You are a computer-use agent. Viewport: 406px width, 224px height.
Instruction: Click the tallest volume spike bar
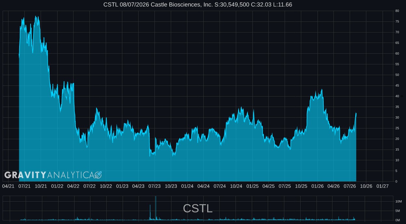coord(156,208)
